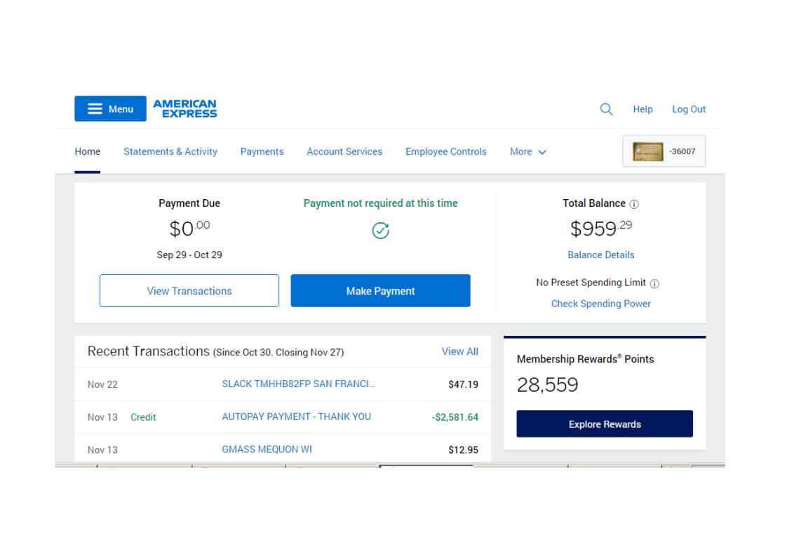Click the Total Balance info icon
Screen dimensions: 787x556
click(634, 204)
